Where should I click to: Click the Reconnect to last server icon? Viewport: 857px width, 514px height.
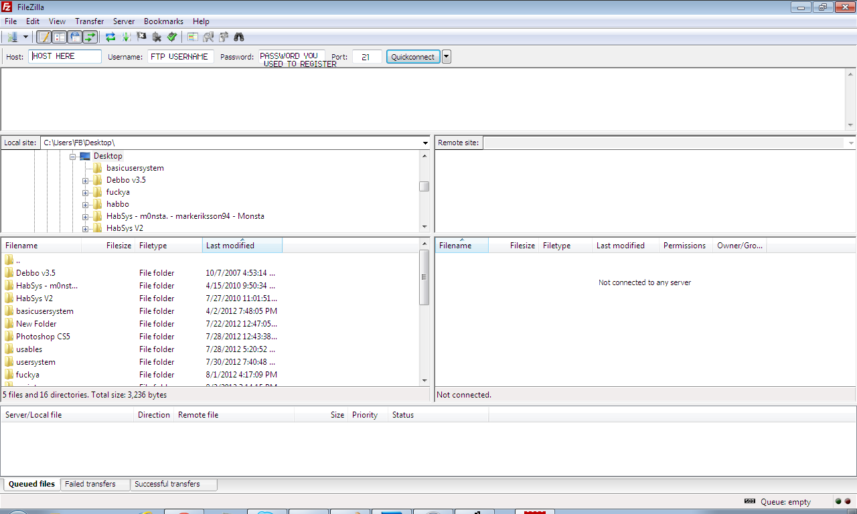click(172, 37)
